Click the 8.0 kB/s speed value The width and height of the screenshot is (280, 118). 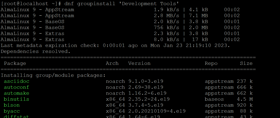click(167, 40)
